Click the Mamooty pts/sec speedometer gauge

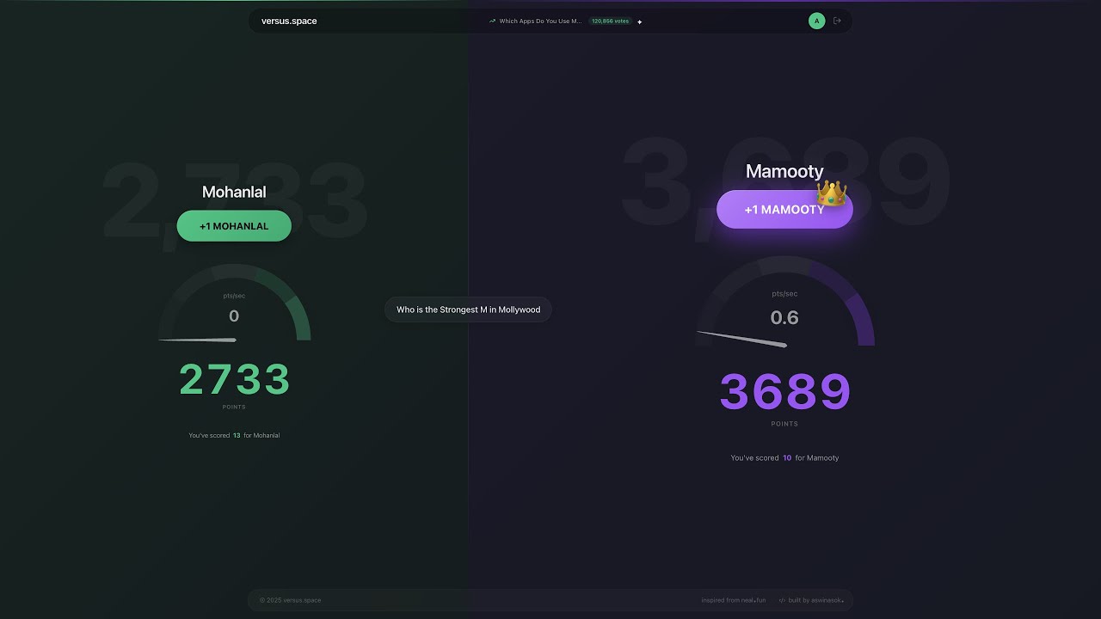click(x=784, y=302)
